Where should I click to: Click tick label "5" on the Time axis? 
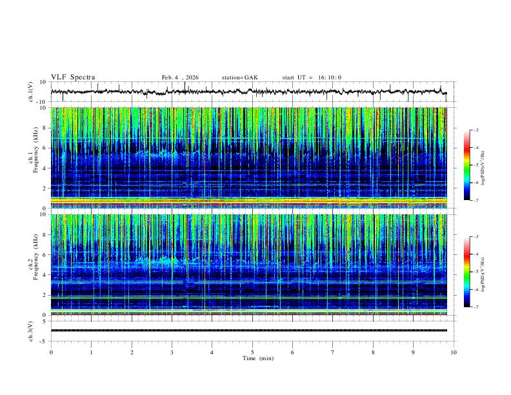coord(252,352)
